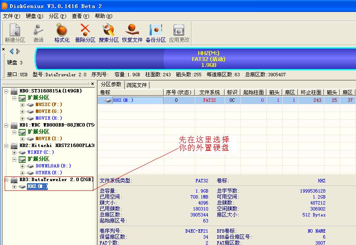Select HD1:WDC WD800BB disk in tree

click(x=57, y=125)
